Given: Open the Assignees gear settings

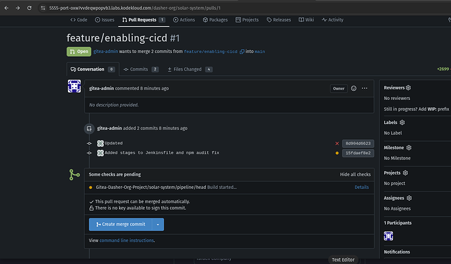Looking at the screenshot, I should pyautogui.click(x=408, y=198).
